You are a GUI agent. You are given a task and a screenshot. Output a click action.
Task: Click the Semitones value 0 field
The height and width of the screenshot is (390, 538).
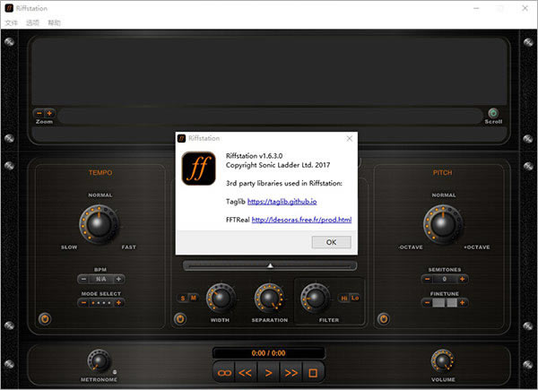pos(445,279)
